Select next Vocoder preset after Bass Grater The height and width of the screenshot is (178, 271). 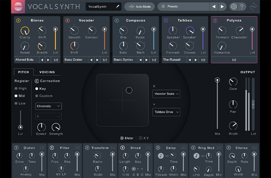[97, 60]
